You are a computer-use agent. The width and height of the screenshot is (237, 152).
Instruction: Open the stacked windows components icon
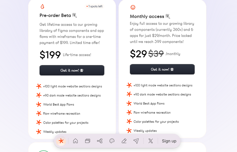(x=88, y=141)
